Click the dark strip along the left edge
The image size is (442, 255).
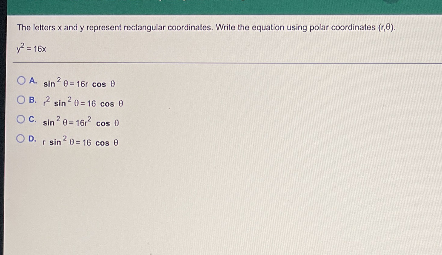(4, 127)
